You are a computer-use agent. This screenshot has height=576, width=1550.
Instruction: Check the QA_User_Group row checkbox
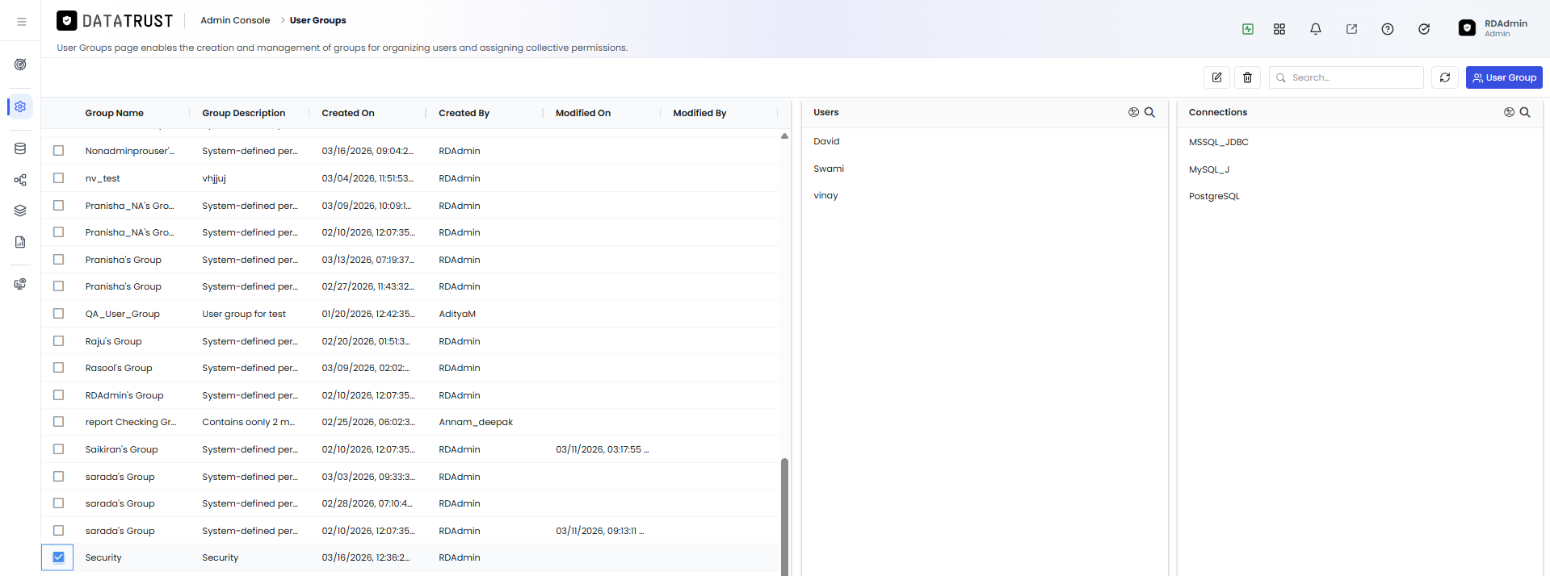(58, 313)
